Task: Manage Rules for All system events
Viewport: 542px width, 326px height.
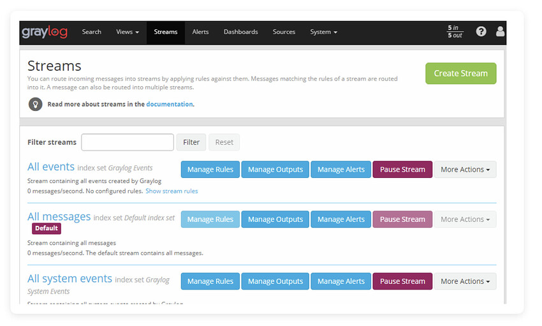Action: point(210,281)
